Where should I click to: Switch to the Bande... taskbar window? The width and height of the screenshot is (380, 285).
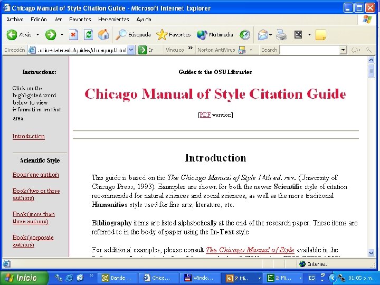pyautogui.click(x=118, y=278)
